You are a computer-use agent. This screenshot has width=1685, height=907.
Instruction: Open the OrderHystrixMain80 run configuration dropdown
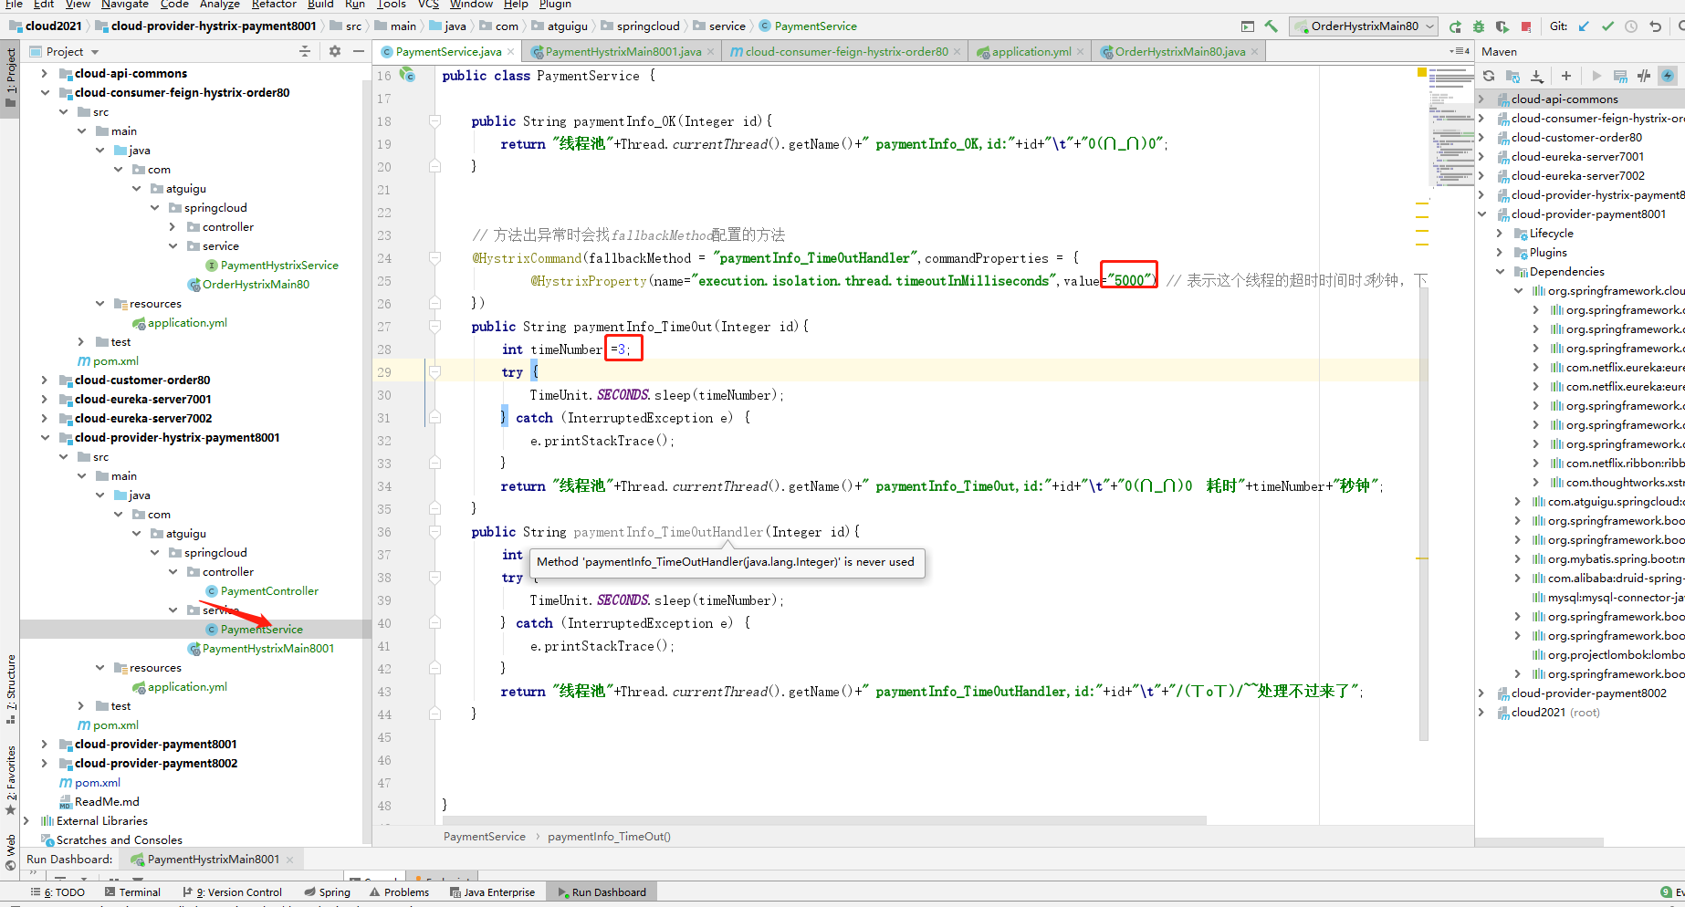[1364, 26]
